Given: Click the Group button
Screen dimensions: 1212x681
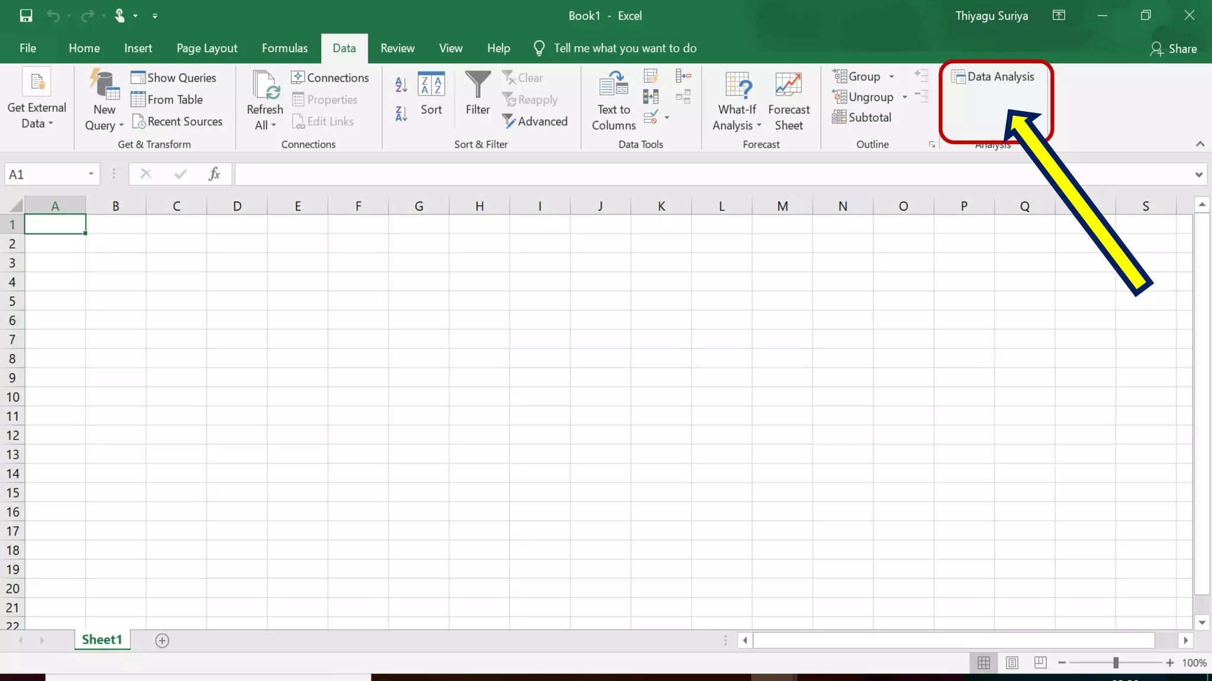Looking at the screenshot, I should [857, 77].
